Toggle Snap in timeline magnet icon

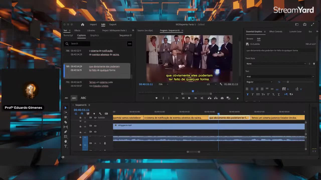point(82,114)
